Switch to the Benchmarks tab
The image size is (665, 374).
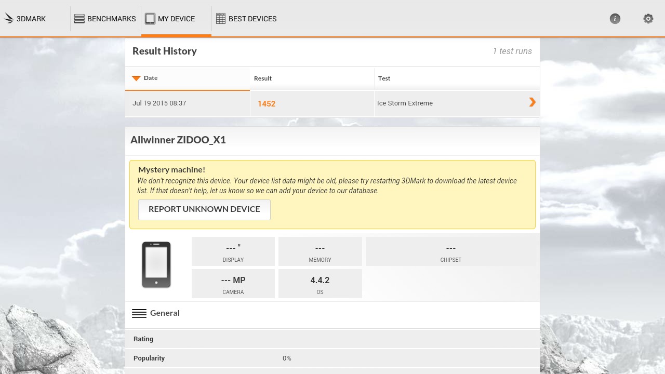[x=105, y=19]
